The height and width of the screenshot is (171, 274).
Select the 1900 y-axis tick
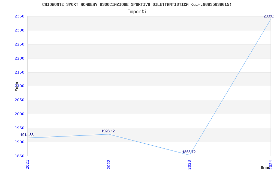[20, 142]
